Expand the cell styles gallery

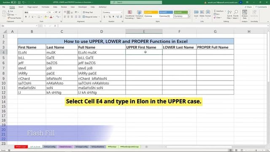coord(189,17)
